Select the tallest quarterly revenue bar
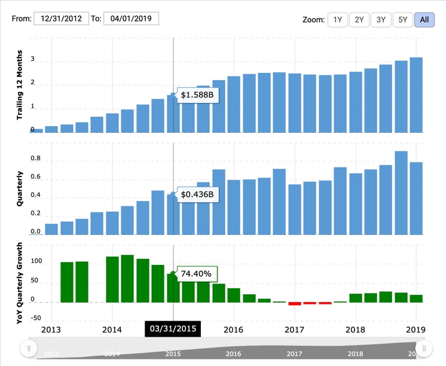The height and width of the screenshot is (366, 446). 401,193
